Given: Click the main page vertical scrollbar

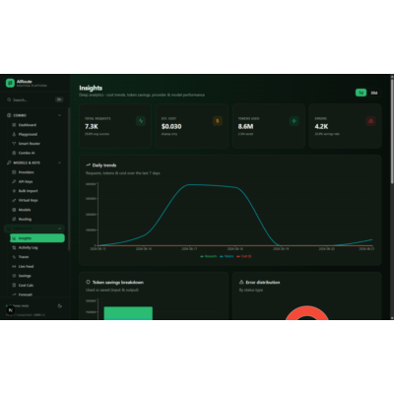Looking at the screenshot, I should tap(392, 130).
